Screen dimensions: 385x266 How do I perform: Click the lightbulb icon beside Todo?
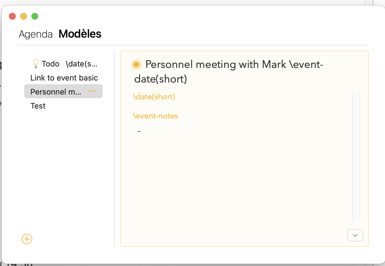click(36, 63)
